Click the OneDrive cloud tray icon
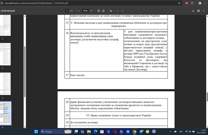 point(175,131)
